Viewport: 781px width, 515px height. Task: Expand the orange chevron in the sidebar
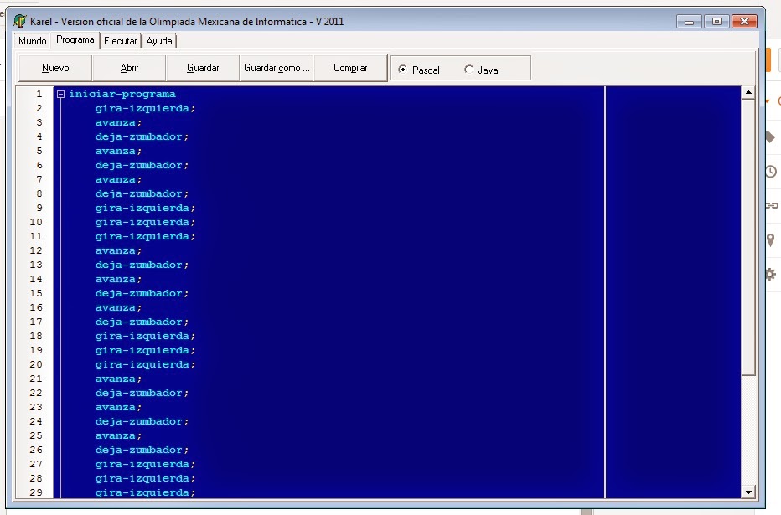tap(769, 100)
